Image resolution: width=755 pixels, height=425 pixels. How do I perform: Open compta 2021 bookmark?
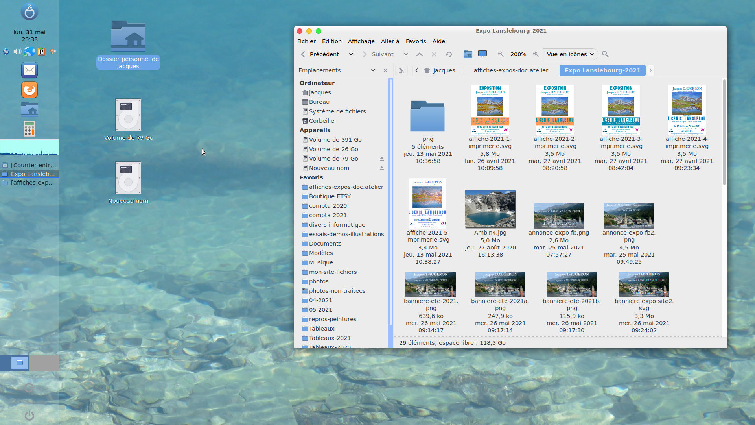[x=328, y=215]
